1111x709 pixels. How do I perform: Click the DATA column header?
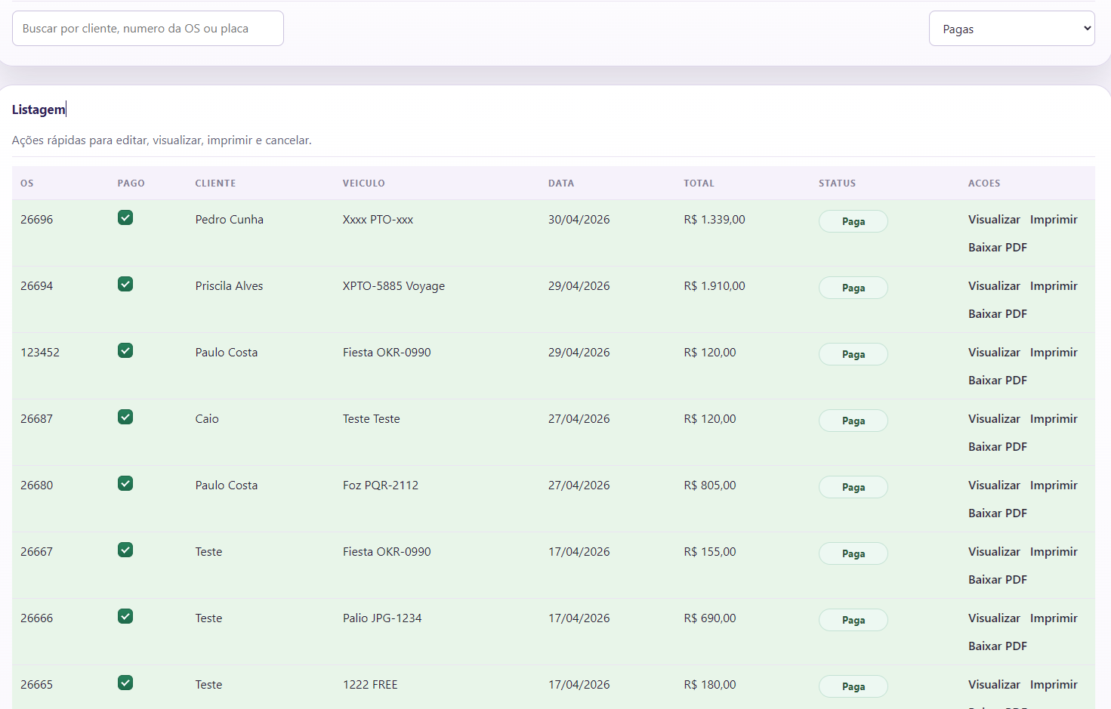click(x=561, y=183)
